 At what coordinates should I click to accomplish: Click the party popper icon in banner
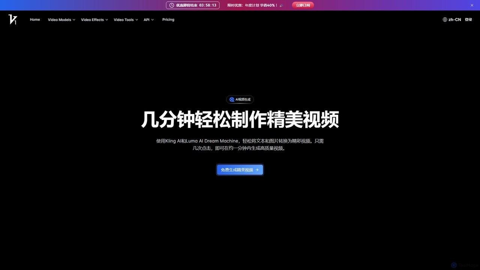click(281, 5)
